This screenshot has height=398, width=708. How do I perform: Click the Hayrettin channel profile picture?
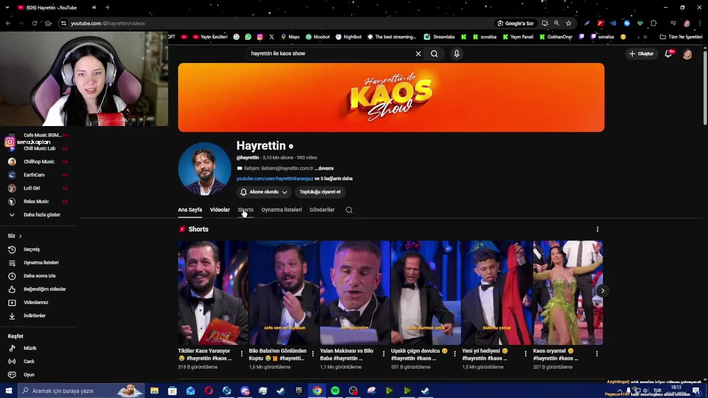point(205,169)
